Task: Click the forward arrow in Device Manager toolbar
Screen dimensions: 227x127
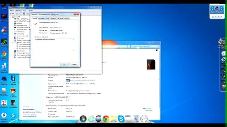Action: [x=13, y=13]
